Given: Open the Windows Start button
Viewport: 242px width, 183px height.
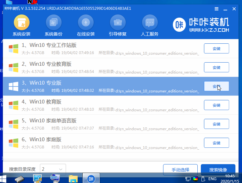Looking at the screenshot, I should (3, 179).
